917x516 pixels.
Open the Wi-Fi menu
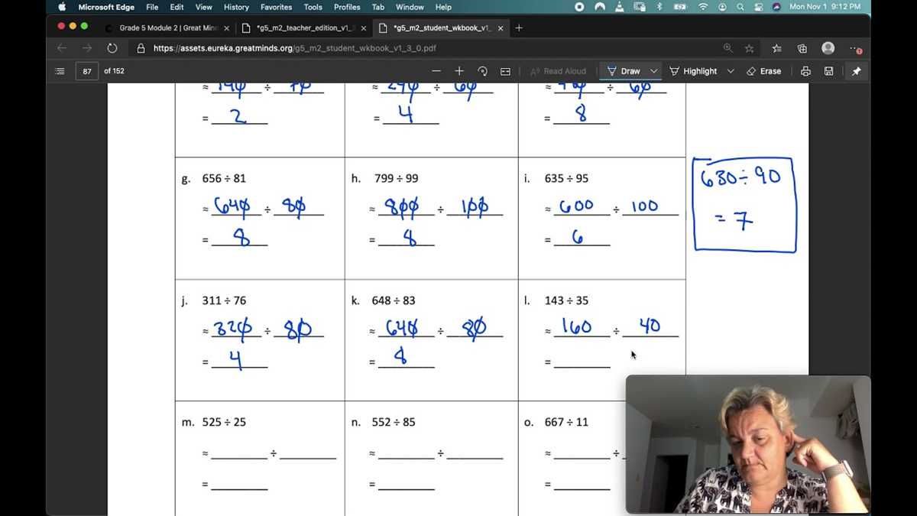point(703,7)
